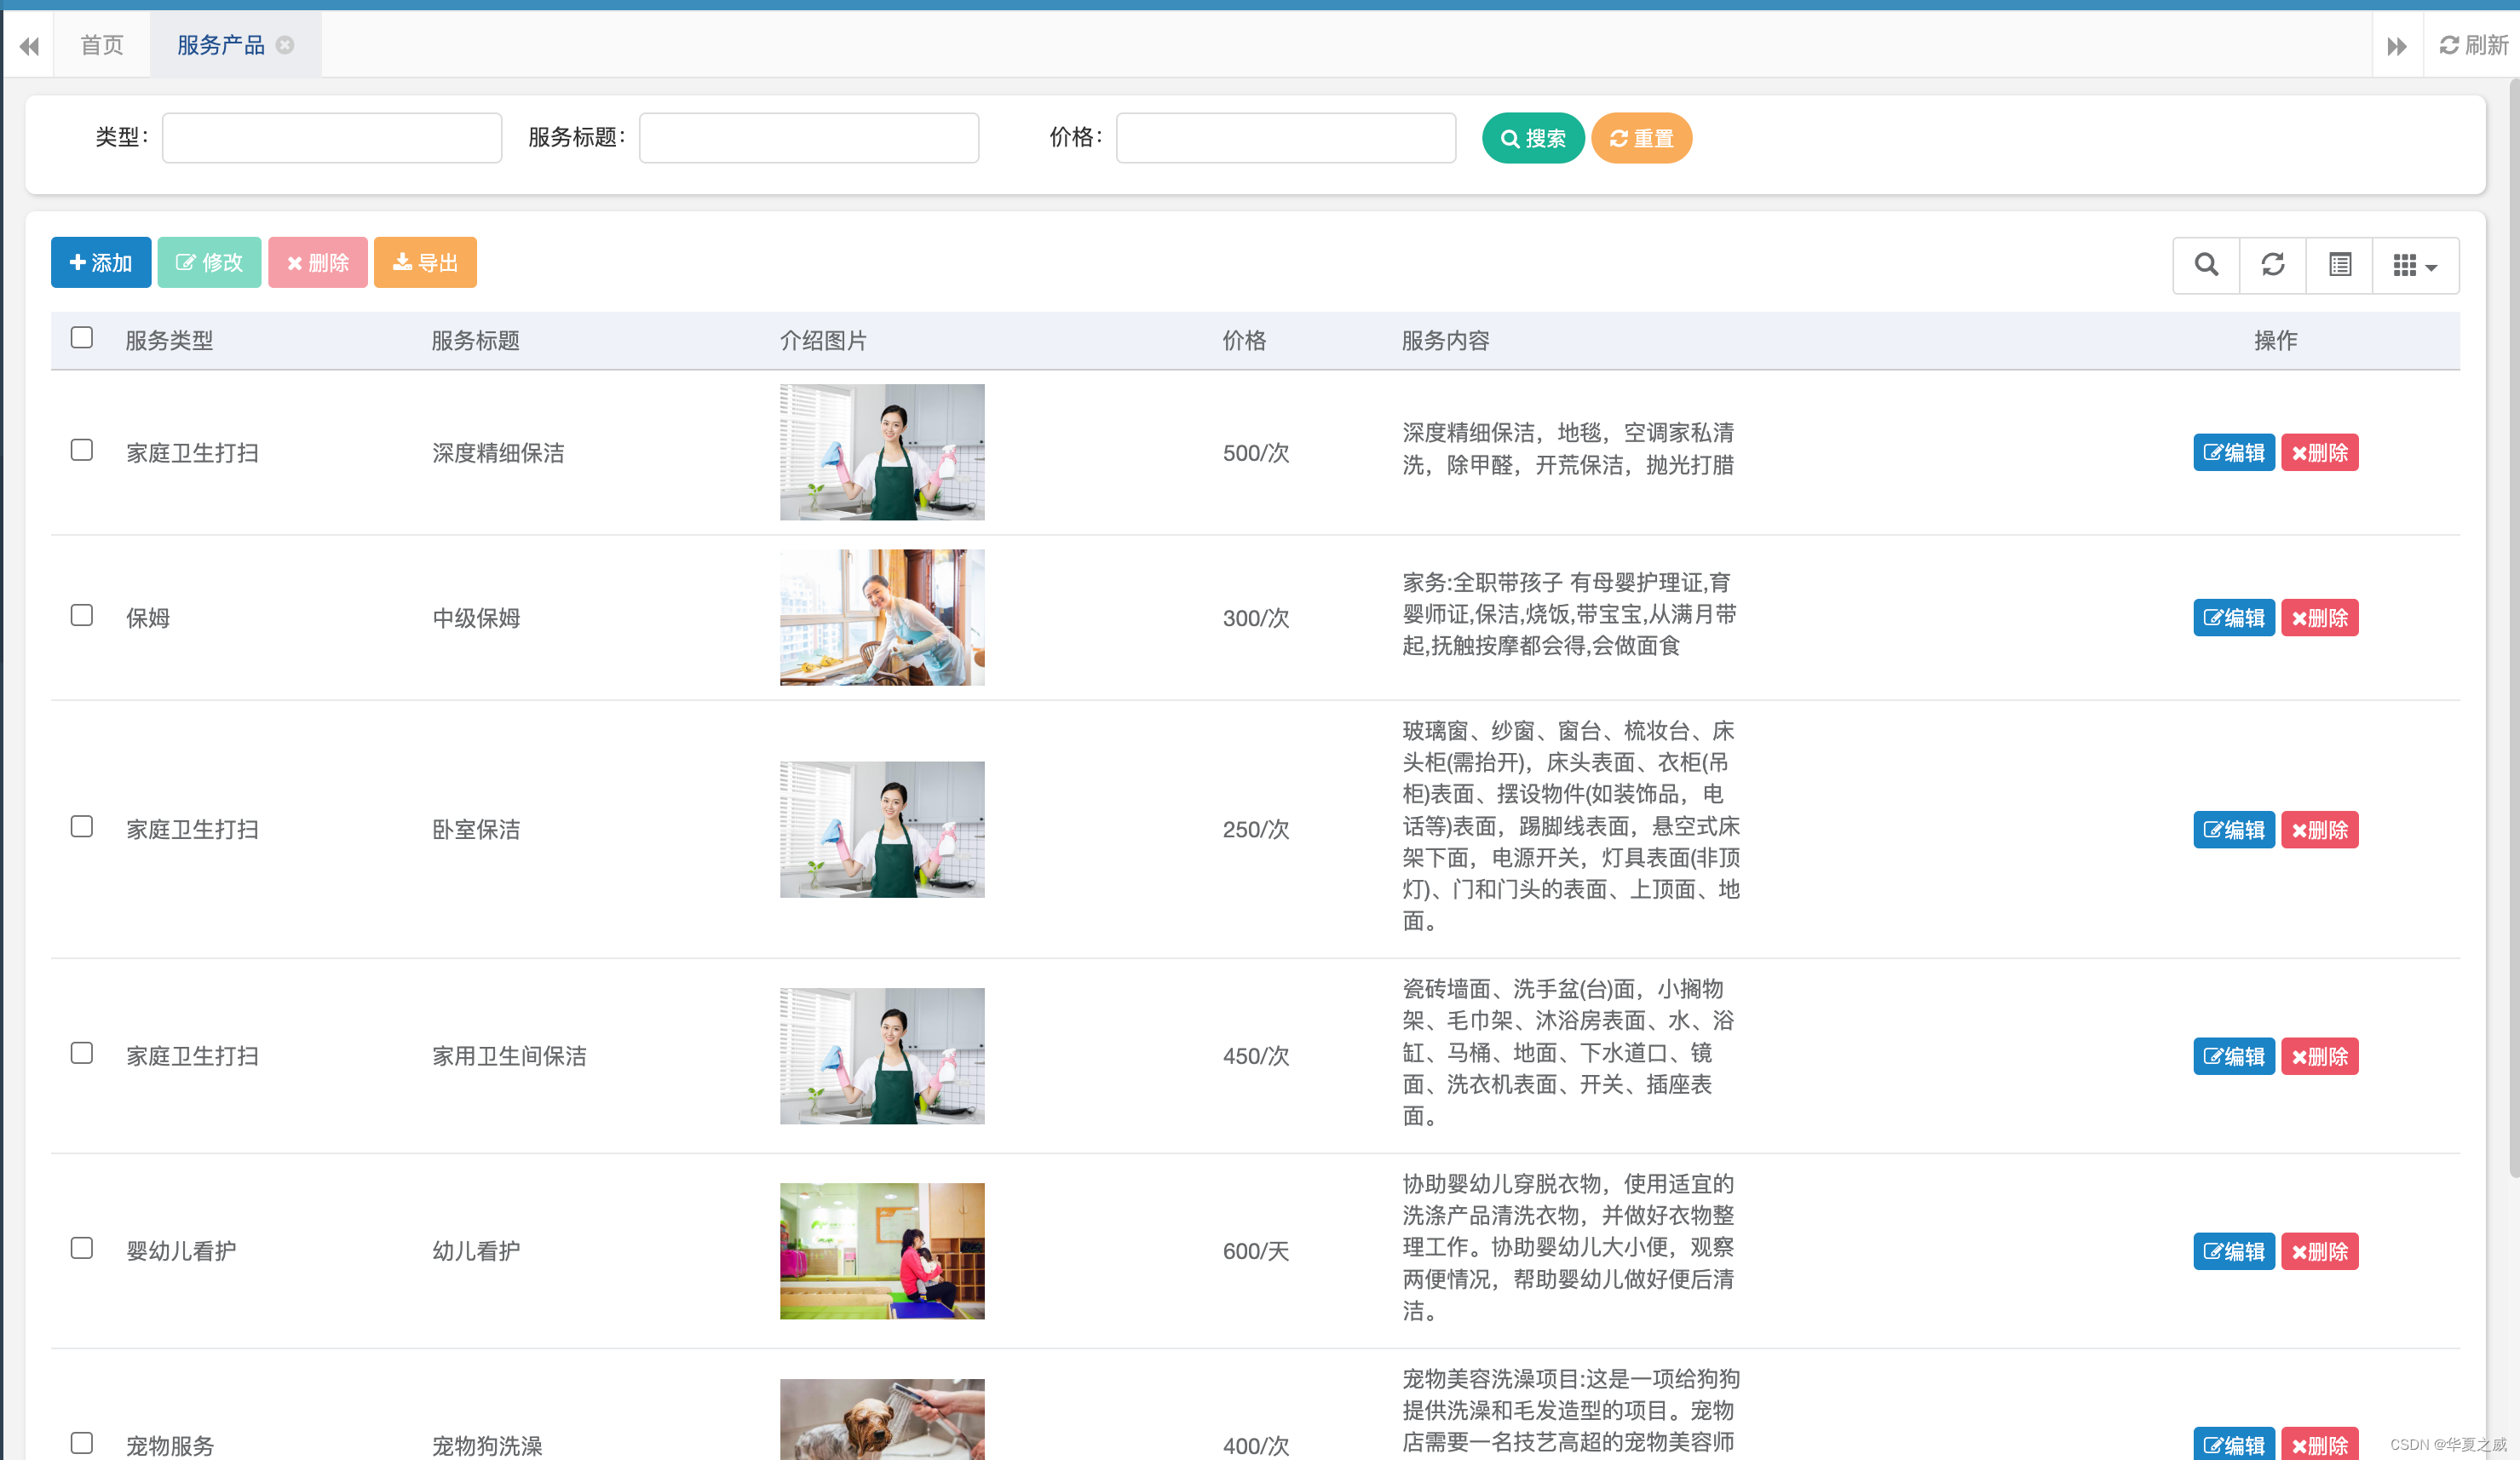This screenshot has width=2520, height=1460.
Task: Edit the 深度精细保洁 row
Action: [2234, 452]
